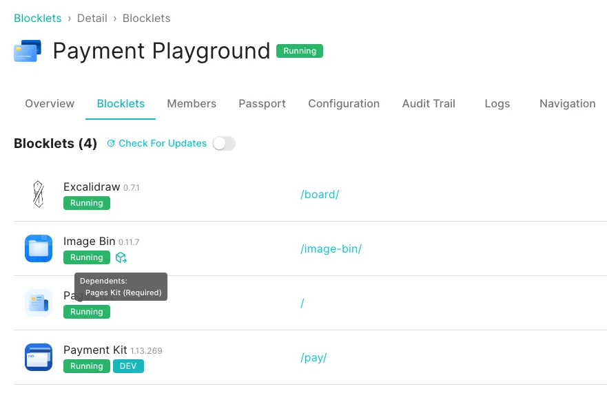Click the Running badge under Excalidraw

click(x=87, y=203)
